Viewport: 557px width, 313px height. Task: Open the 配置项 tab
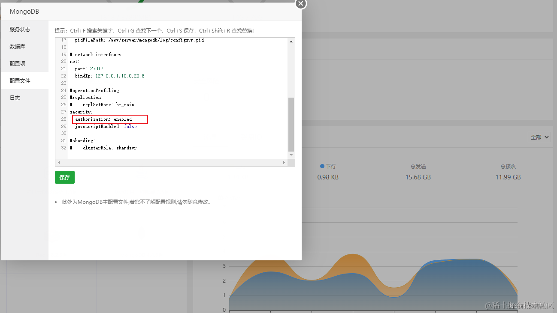(x=25, y=63)
